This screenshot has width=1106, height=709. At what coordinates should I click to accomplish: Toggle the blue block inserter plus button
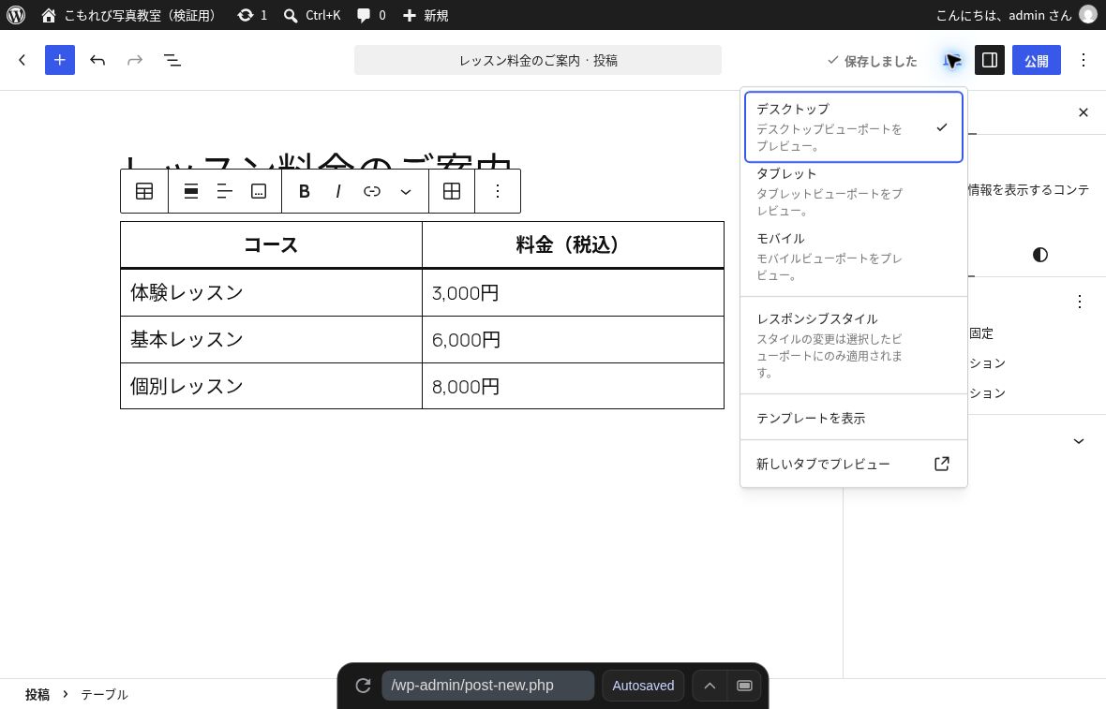(60, 60)
